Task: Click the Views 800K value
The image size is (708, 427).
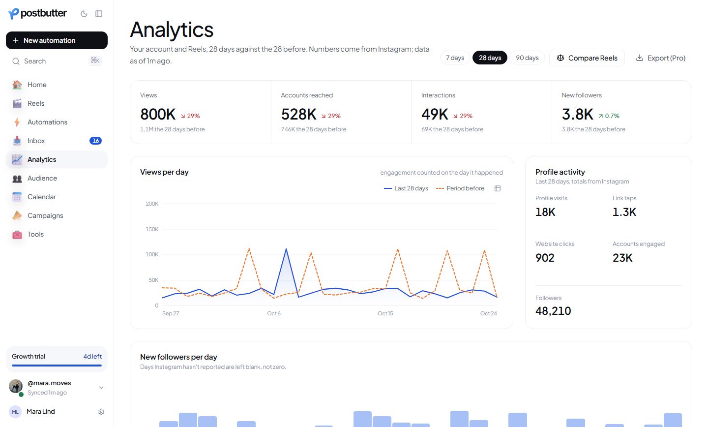Action: (158, 114)
